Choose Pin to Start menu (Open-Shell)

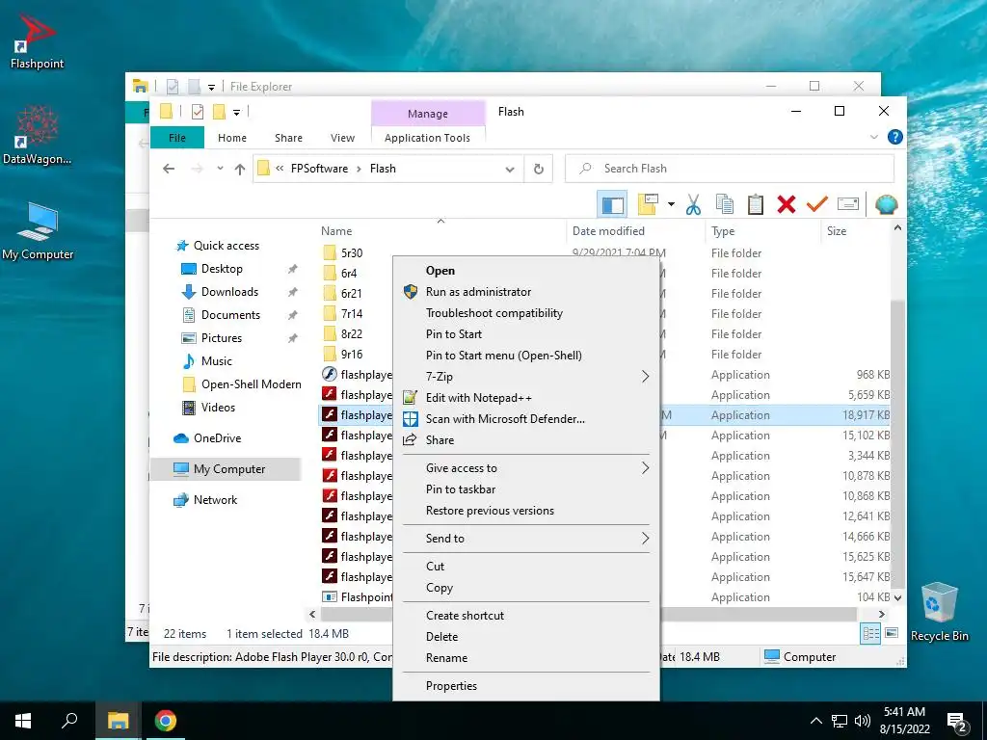[525, 356]
